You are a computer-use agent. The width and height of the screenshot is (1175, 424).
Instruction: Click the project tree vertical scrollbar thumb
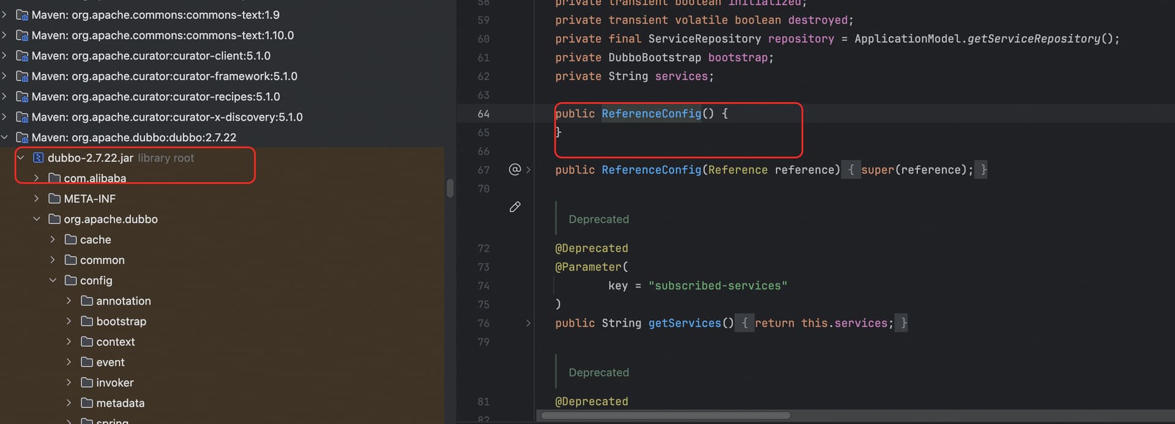pos(450,188)
